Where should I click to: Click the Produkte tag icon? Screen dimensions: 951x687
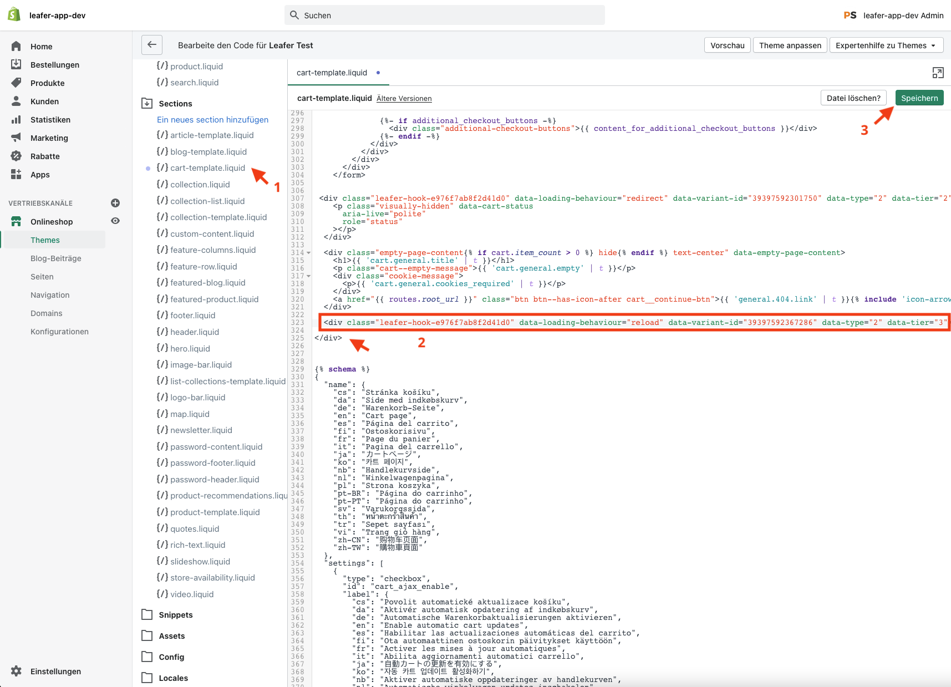pos(16,83)
